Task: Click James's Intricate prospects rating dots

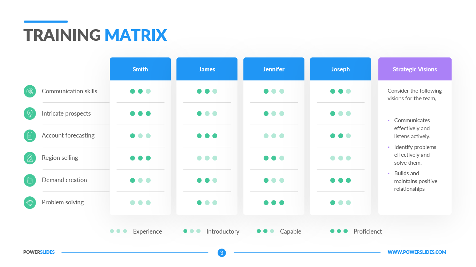Action: (x=207, y=113)
